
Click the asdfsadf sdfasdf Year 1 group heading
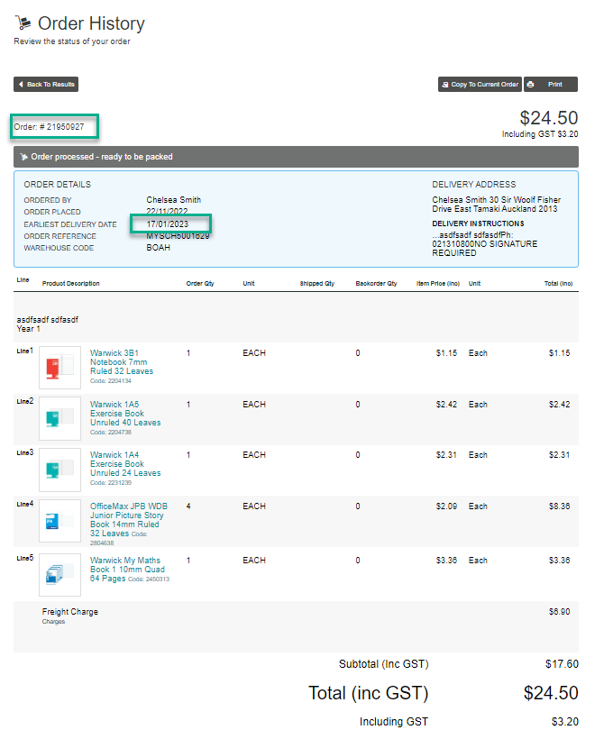[x=47, y=324]
